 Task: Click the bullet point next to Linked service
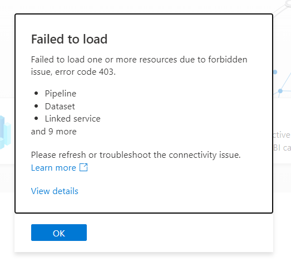point(36,118)
